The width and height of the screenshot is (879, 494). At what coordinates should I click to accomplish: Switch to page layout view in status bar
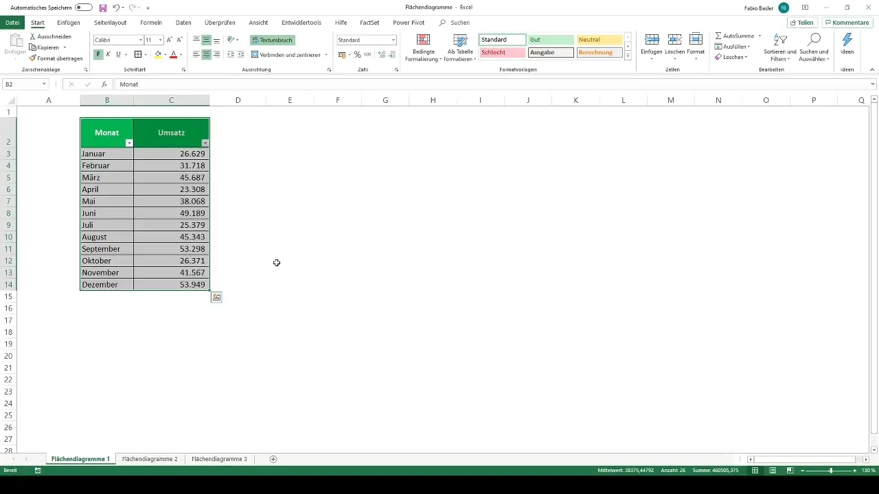(773, 471)
